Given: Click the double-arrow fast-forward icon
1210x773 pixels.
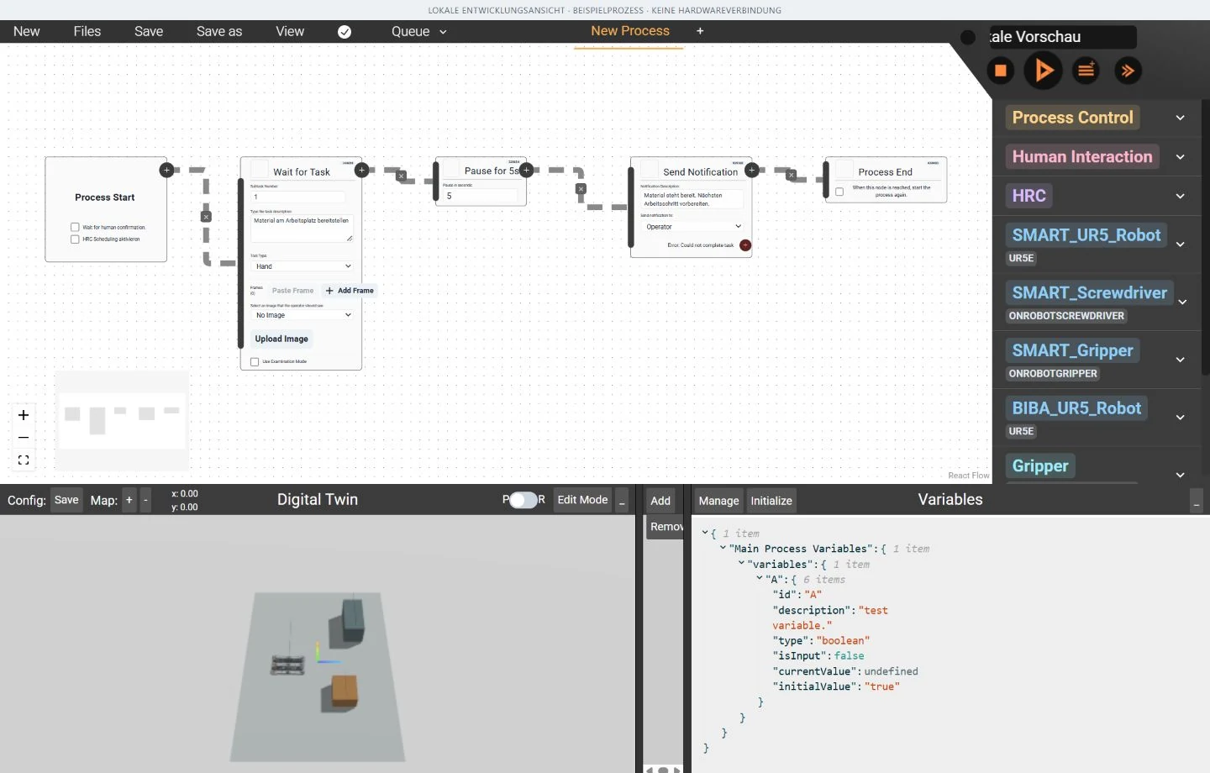Looking at the screenshot, I should [1128, 71].
